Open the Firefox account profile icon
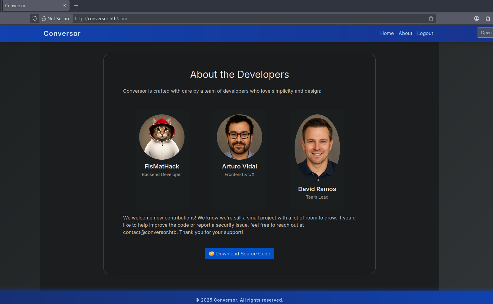This screenshot has width=493, height=304. click(x=476, y=18)
